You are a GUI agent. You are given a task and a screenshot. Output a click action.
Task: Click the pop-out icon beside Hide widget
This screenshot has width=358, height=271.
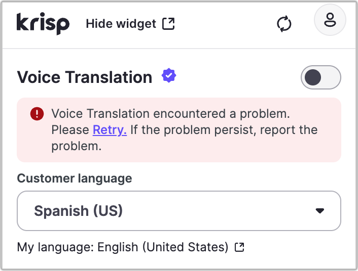pyautogui.click(x=168, y=24)
